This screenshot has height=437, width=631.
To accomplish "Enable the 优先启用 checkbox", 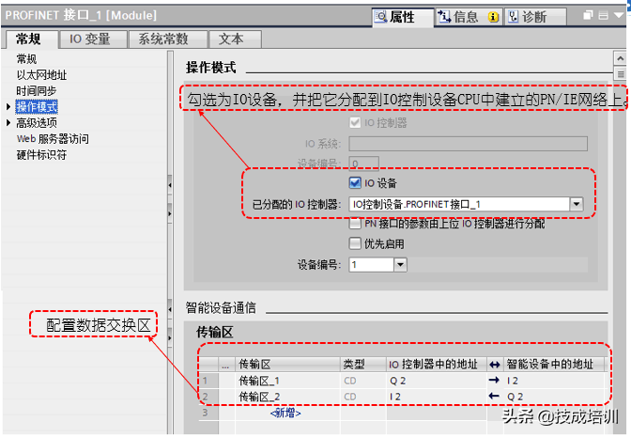I will tap(355, 243).
